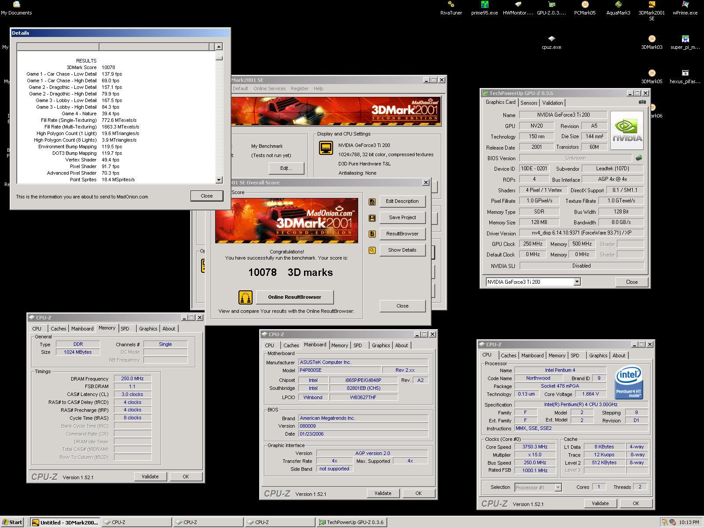Open SPD tab in CPU-Z mainboard window
The width and height of the screenshot is (704, 528).
click(358, 345)
